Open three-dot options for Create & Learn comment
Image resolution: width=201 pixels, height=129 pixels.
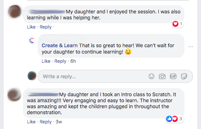(x=190, y=47)
